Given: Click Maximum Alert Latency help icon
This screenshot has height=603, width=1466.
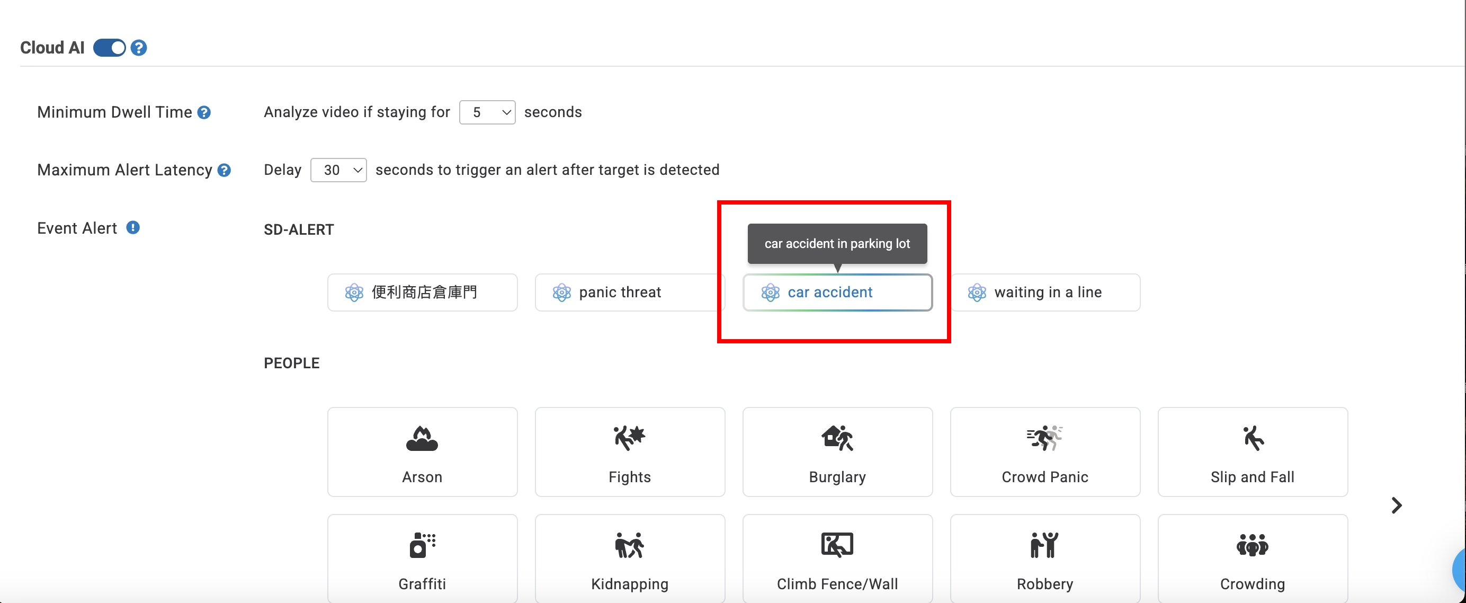Looking at the screenshot, I should (224, 170).
